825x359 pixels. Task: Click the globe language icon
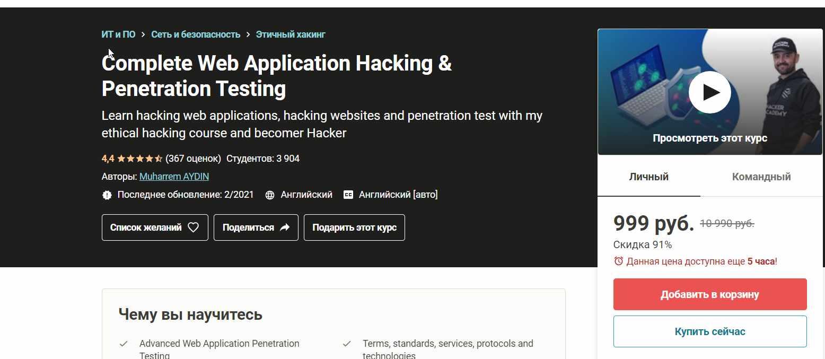(x=270, y=195)
